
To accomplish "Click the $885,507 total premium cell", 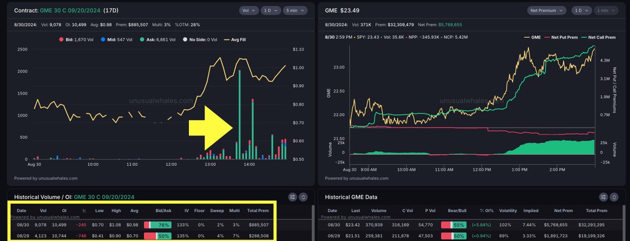I will pos(258,225).
